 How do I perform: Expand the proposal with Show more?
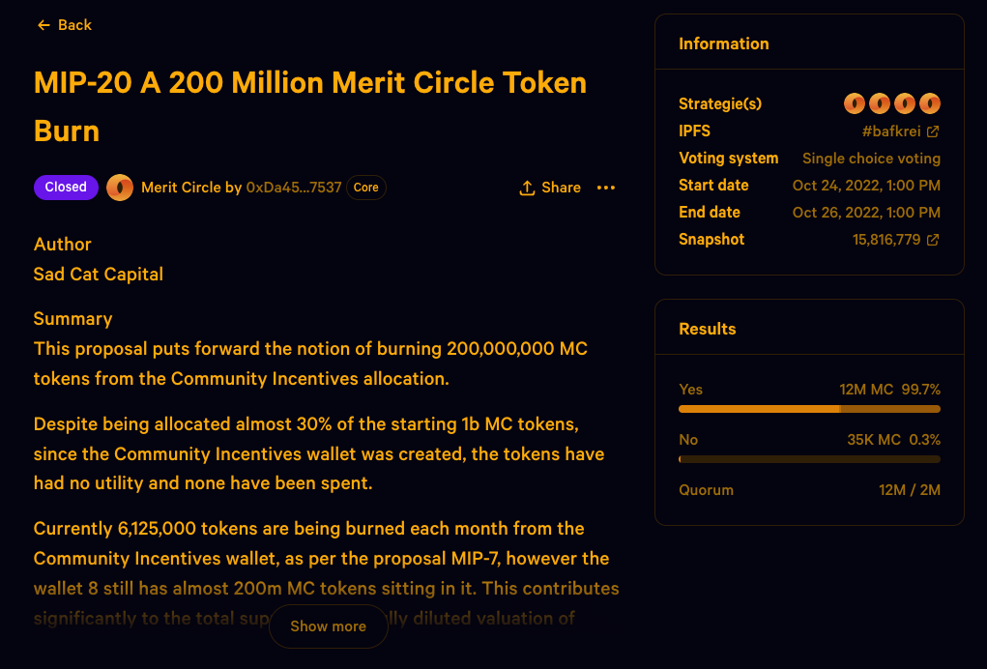(328, 626)
